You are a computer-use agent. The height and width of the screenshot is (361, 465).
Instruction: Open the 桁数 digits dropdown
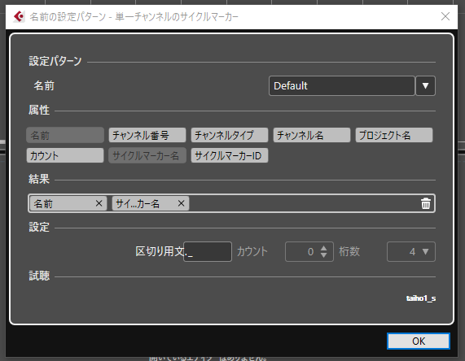[x=411, y=252]
